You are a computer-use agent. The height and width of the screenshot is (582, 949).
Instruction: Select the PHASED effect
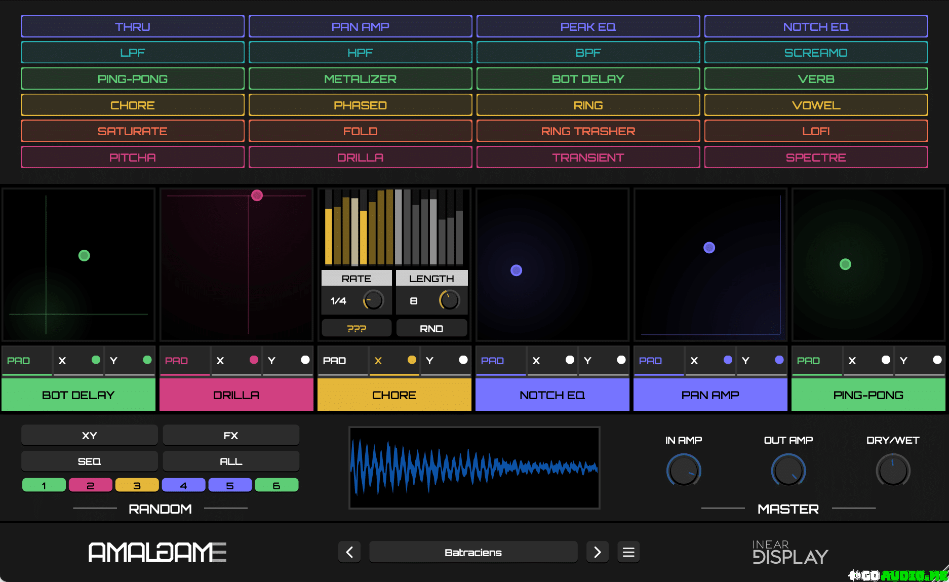click(361, 105)
